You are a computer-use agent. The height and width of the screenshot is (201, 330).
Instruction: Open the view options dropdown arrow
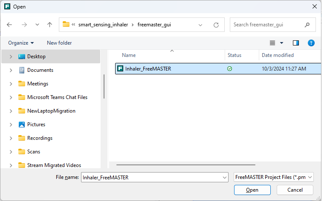pyautogui.click(x=281, y=43)
